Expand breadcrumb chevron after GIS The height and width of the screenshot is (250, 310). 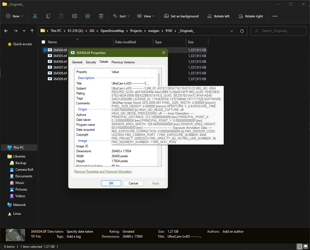coord(97,31)
